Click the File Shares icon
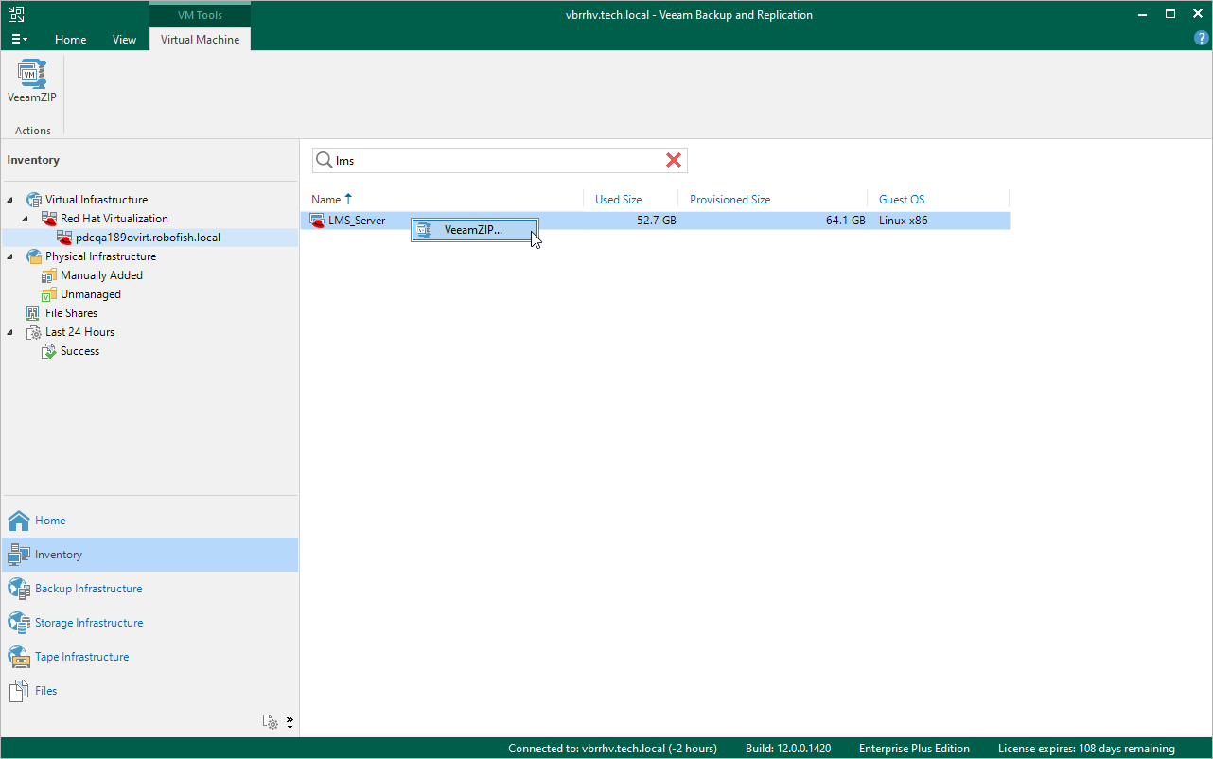This screenshot has height=759, width=1213. (x=34, y=313)
